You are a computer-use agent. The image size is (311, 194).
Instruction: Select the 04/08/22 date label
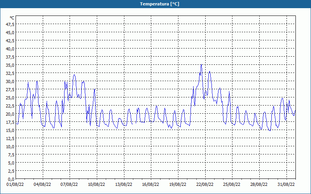pyautogui.click(x=42, y=185)
